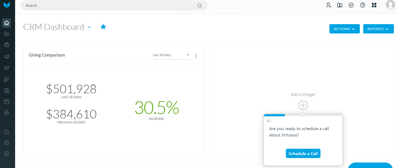Open the Reports chart icon in sidebar
396x168 pixels.
coord(6,90)
